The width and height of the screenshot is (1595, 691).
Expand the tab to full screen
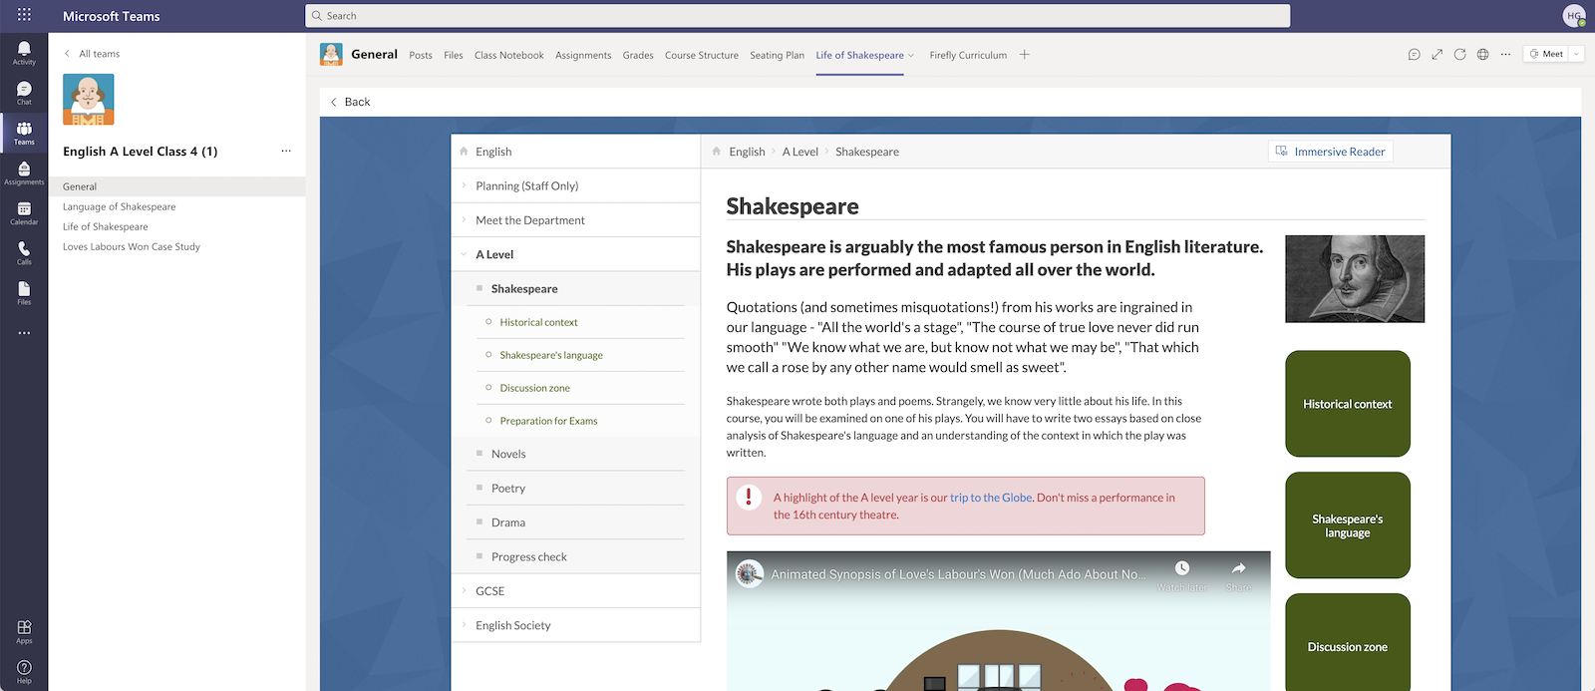pyautogui.click(x=1436, y=55)
